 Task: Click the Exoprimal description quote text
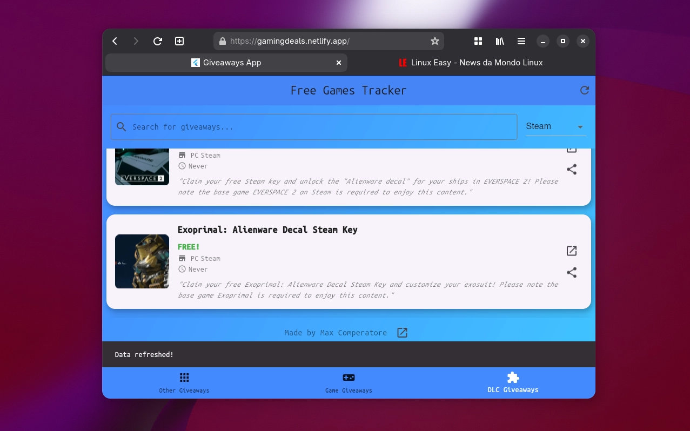(x=368, y=290)
